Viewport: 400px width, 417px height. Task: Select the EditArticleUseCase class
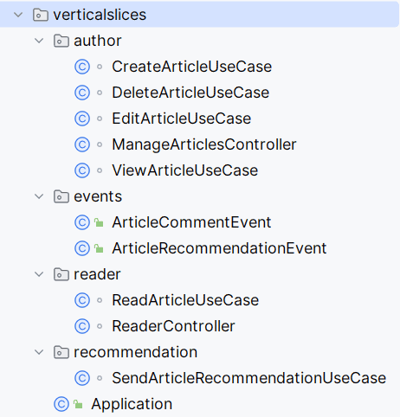pos(182,119)
